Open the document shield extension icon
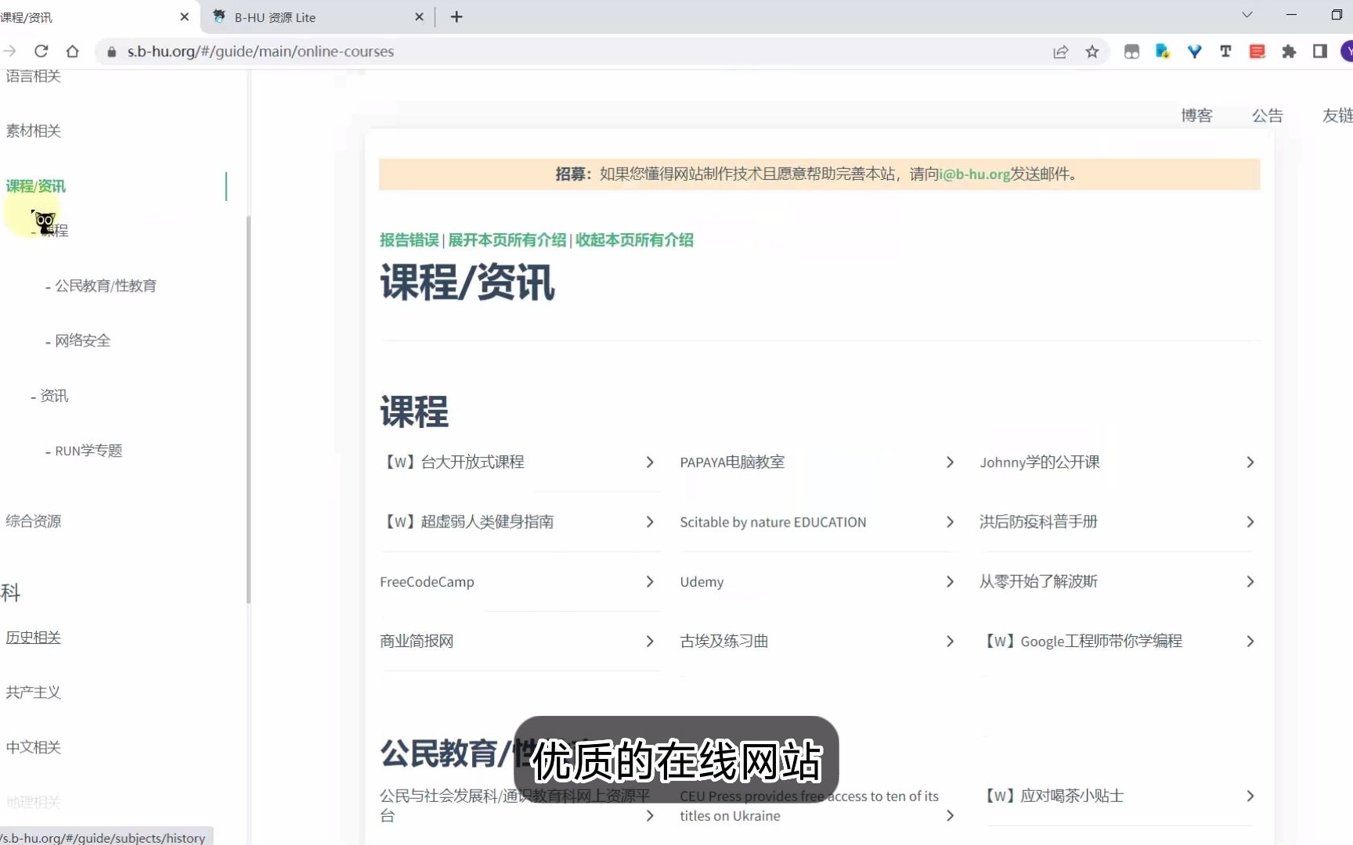 (1164, 52)
